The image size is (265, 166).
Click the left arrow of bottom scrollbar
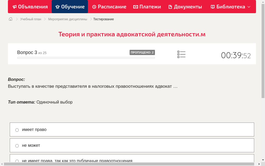pos(2,164)
